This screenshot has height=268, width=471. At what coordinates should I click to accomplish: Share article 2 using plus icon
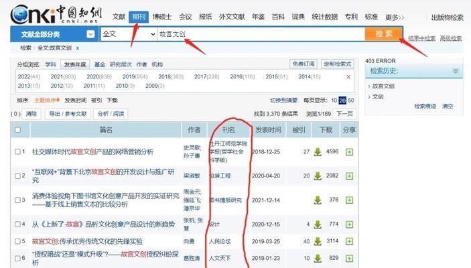click(x=349, y=176)
